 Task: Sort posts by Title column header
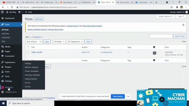(33, 47)
